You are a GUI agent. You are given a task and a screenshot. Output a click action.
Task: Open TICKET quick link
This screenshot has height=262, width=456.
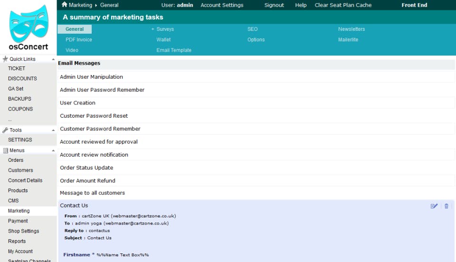pos(17,68)
